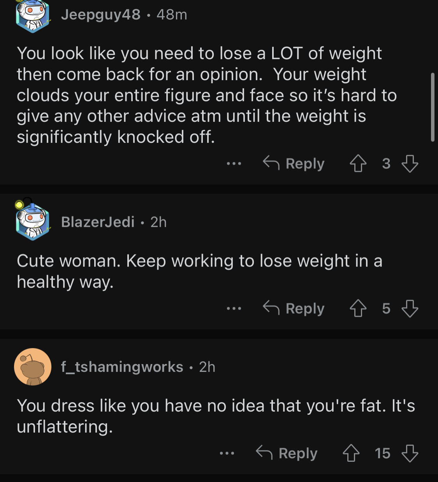The height and width of the screenshot is (482, 438).
Task: Show more options for f_tshamingworks' comment
Action: click(x=227, y=454)
